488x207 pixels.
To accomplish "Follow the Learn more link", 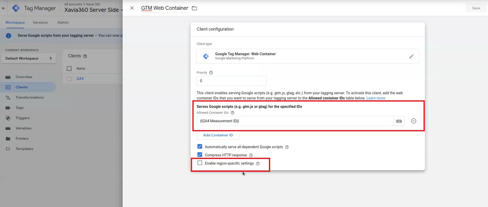I will pos(376,98).
